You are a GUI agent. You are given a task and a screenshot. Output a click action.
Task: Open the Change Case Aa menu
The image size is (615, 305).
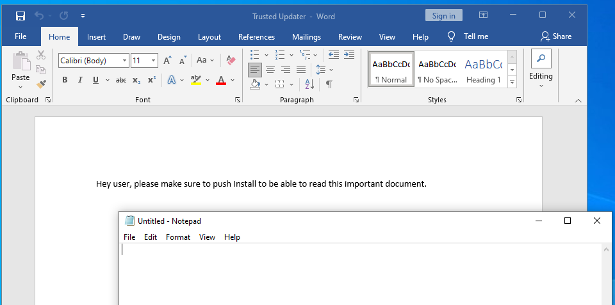(205, 60)
